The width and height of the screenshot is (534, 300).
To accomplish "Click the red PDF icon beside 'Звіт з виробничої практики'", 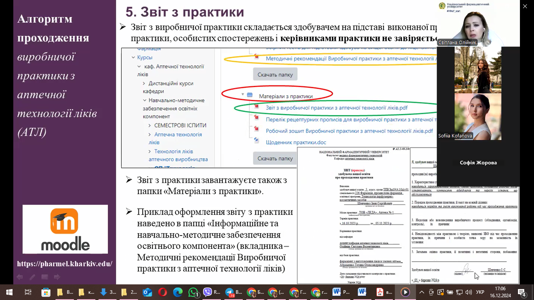I will (256, 107).
